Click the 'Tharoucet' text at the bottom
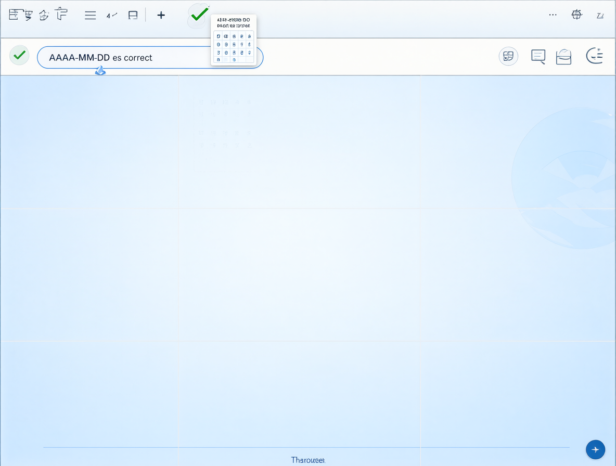The width and height of the screenshot is (616, 466). click(x=308, y=460)
